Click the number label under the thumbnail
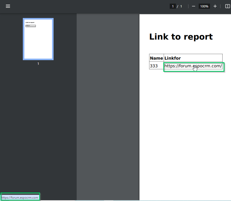This screenshot has height=201, width=231. point(38,63)
